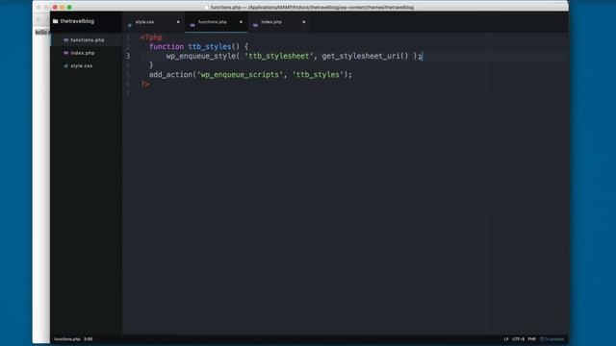Click the file icon on style.css tab
The width and height of the screenshot is (616, 346).
130,25
